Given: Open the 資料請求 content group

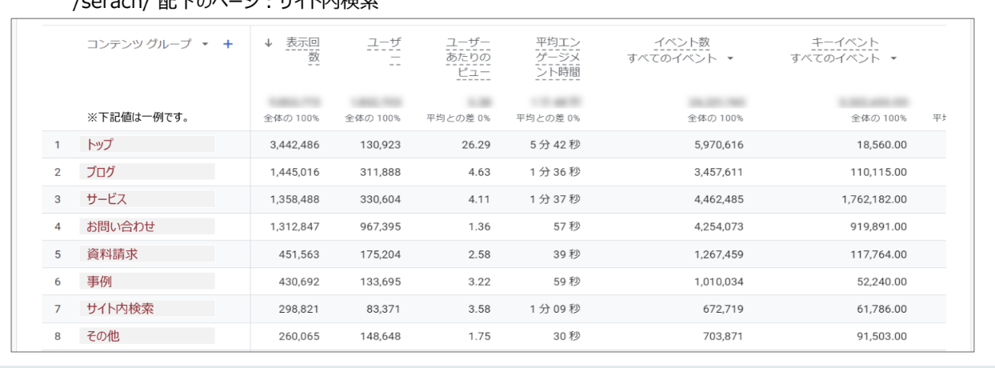Looking at the screenshot, I should click(113, 254).
